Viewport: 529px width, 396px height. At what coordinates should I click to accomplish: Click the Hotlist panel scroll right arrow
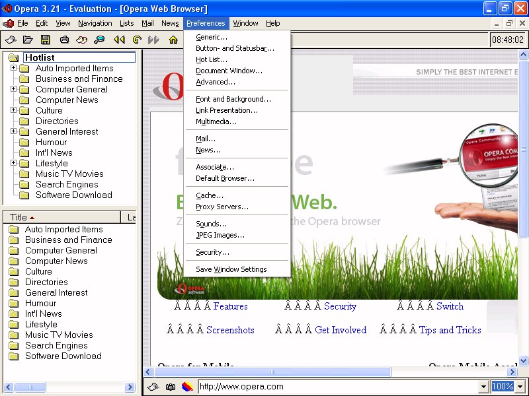pyautogui.click(x=130, y=387)
